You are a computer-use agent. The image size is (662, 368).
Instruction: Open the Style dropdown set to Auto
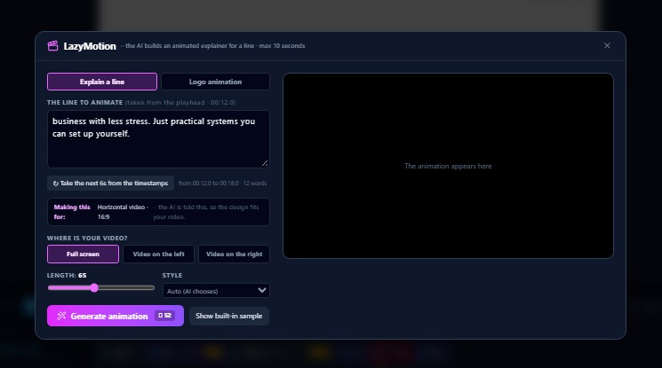[216, 291]
